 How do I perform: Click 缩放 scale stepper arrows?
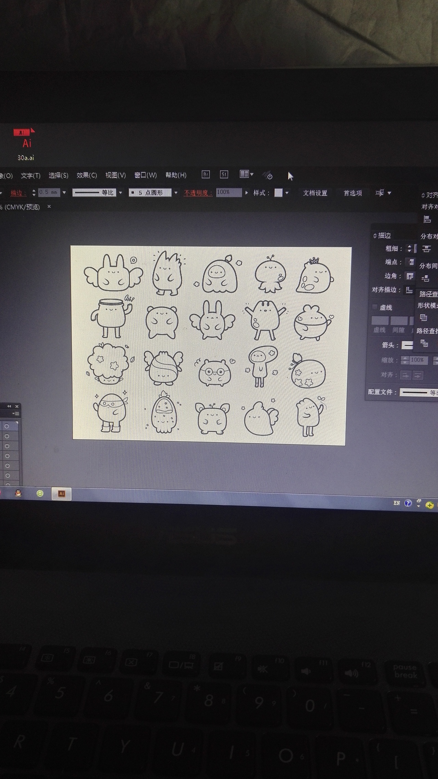405,360
